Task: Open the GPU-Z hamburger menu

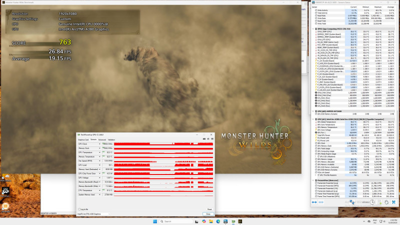Action: 212,139
